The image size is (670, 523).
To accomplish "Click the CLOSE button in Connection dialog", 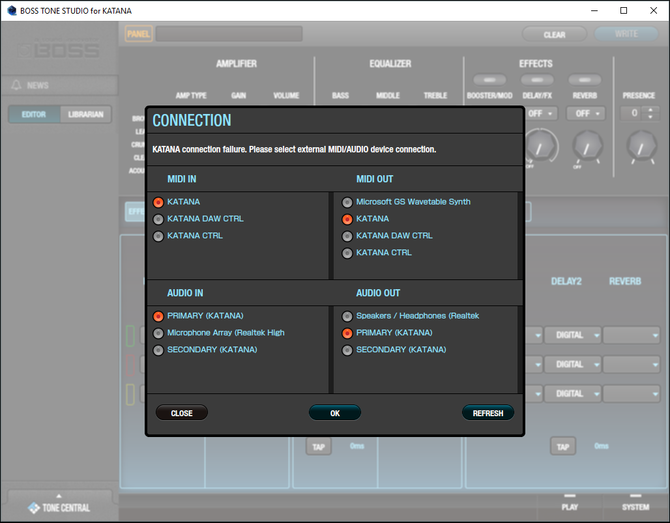I will pos(182,413).
